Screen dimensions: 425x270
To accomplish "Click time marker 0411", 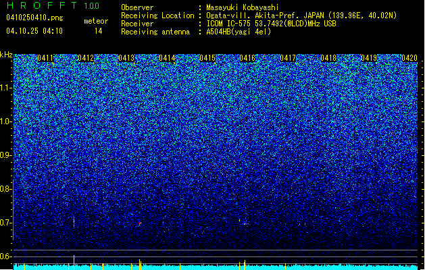I will pos(45,58).
